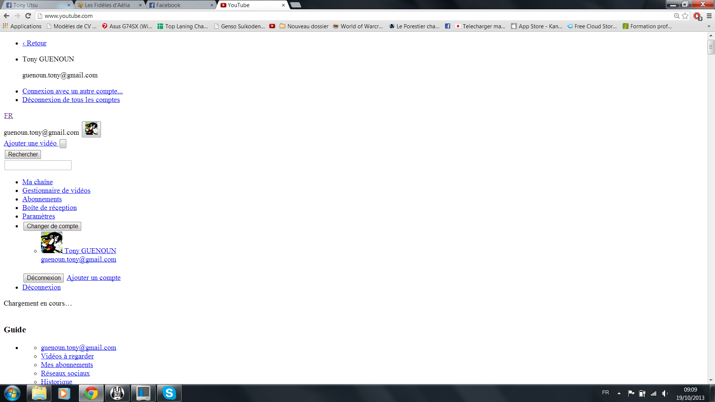Open the Chrome hamburger menu
Viewport: 715px width, 402px height.
[x=709, y=16]
